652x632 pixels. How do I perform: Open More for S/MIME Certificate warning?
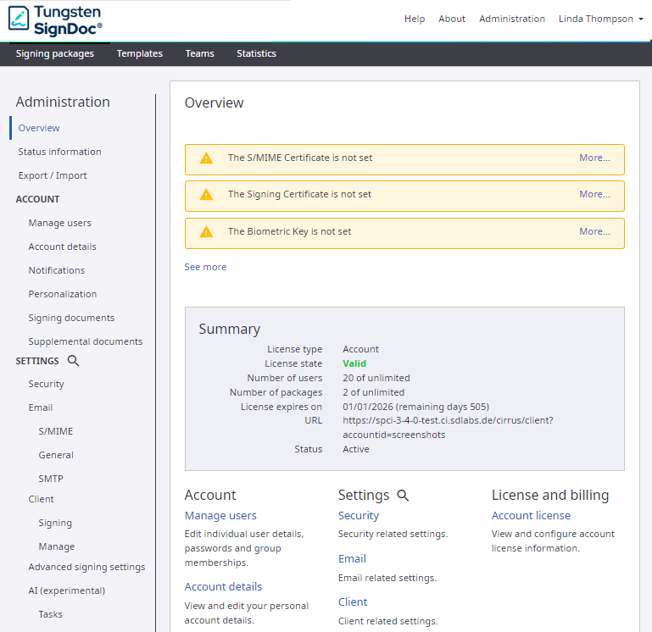click(x=594, y=158)
